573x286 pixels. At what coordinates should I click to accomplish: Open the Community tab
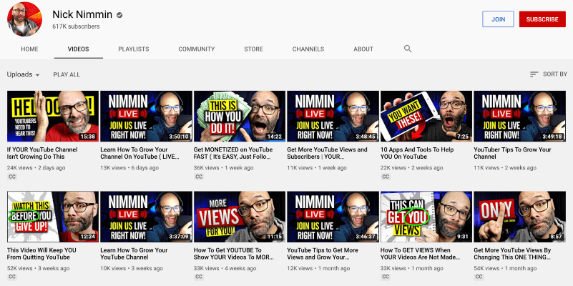tap(196, 49)
